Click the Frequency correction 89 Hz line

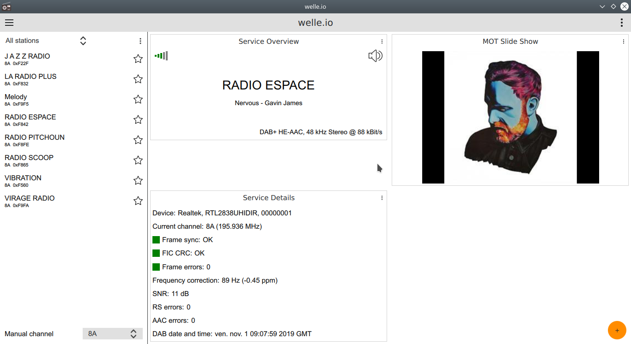coord(215,280)
